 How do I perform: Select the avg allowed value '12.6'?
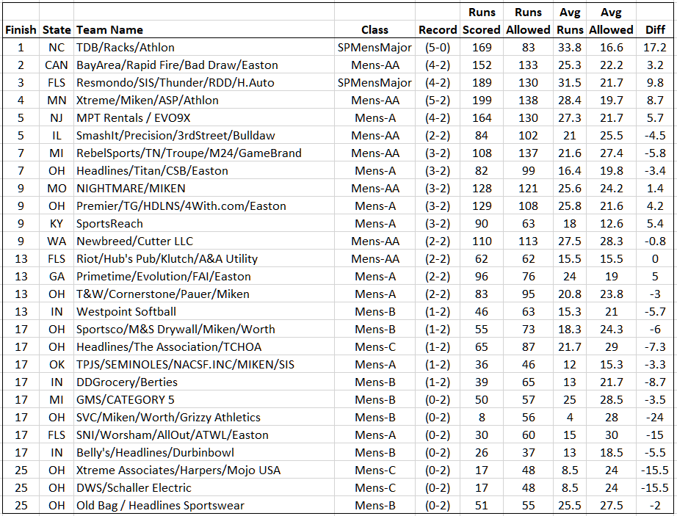(612, 224)
